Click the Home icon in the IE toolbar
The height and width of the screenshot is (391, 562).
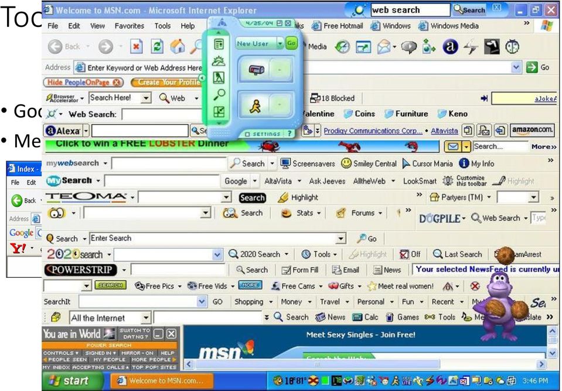(x=178, y=46)
